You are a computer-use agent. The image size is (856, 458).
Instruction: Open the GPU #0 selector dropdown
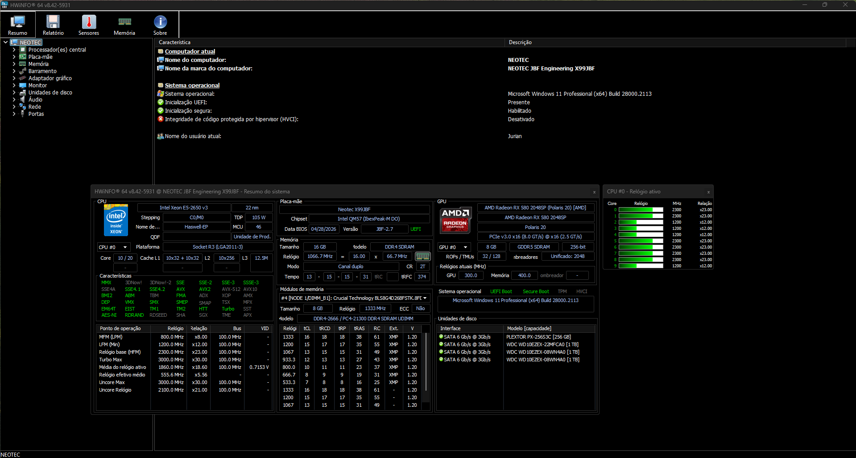(x=455, y=247)
